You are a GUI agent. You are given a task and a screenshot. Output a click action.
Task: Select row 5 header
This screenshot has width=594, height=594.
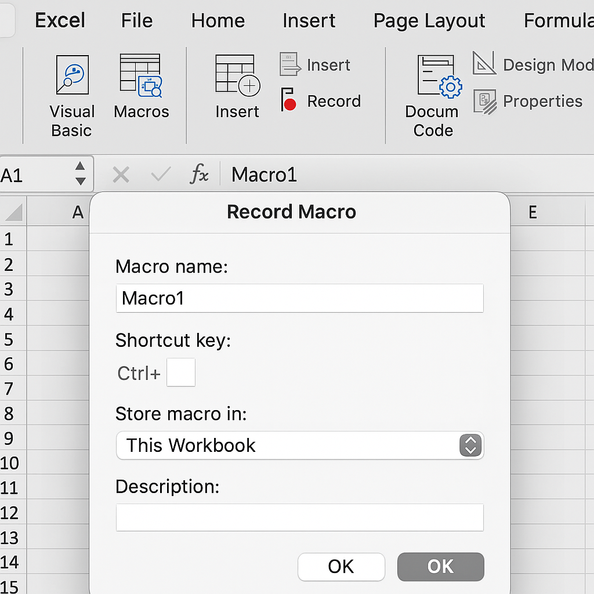13,339
